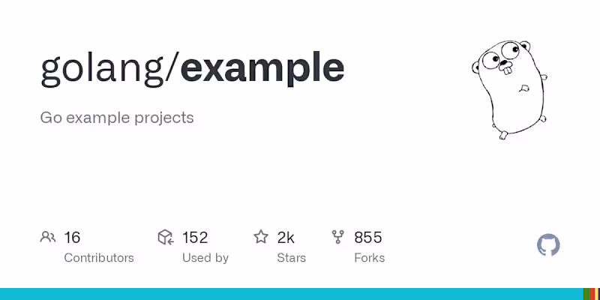Click the Contributors people icon
Screen dimensions: 600x300
48,238
